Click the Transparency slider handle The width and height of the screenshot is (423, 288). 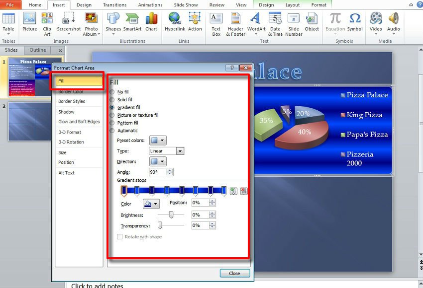[x=160, y=225]
